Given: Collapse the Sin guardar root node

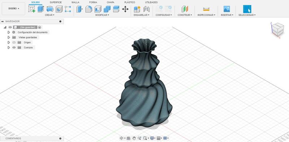Looking at the screenshot, I should 5,27.
